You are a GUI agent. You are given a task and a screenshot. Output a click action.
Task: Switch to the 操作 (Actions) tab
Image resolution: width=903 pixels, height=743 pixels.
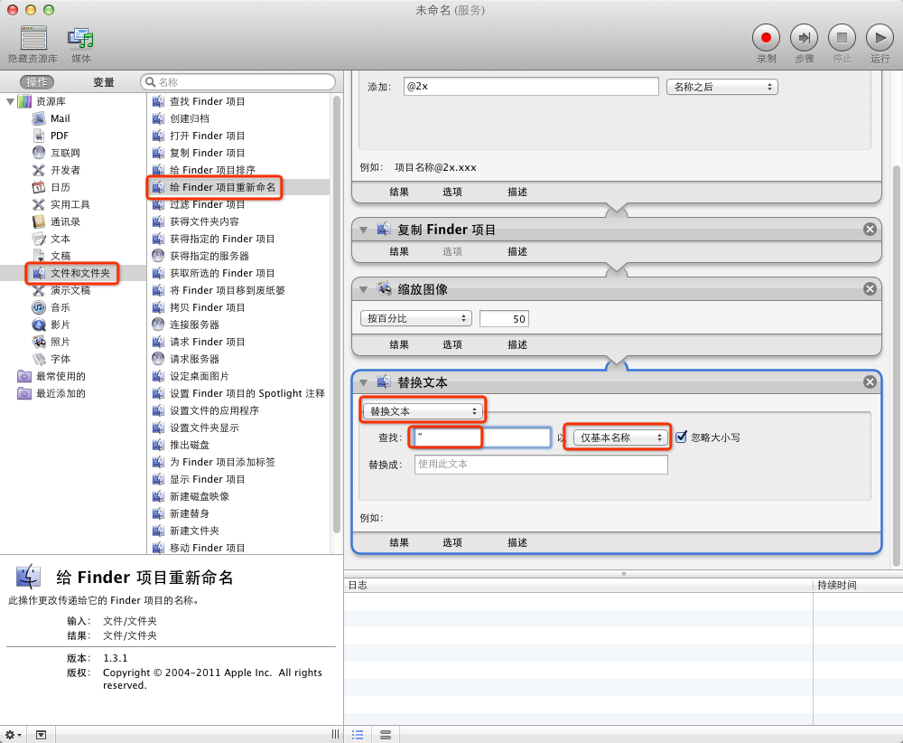pyautogui.click(x=37, y=82)
